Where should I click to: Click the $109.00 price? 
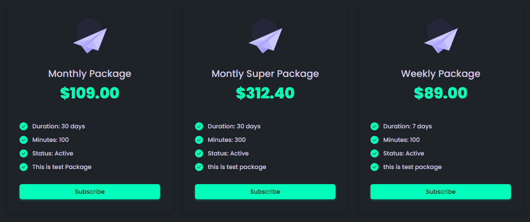click(90, 93)
